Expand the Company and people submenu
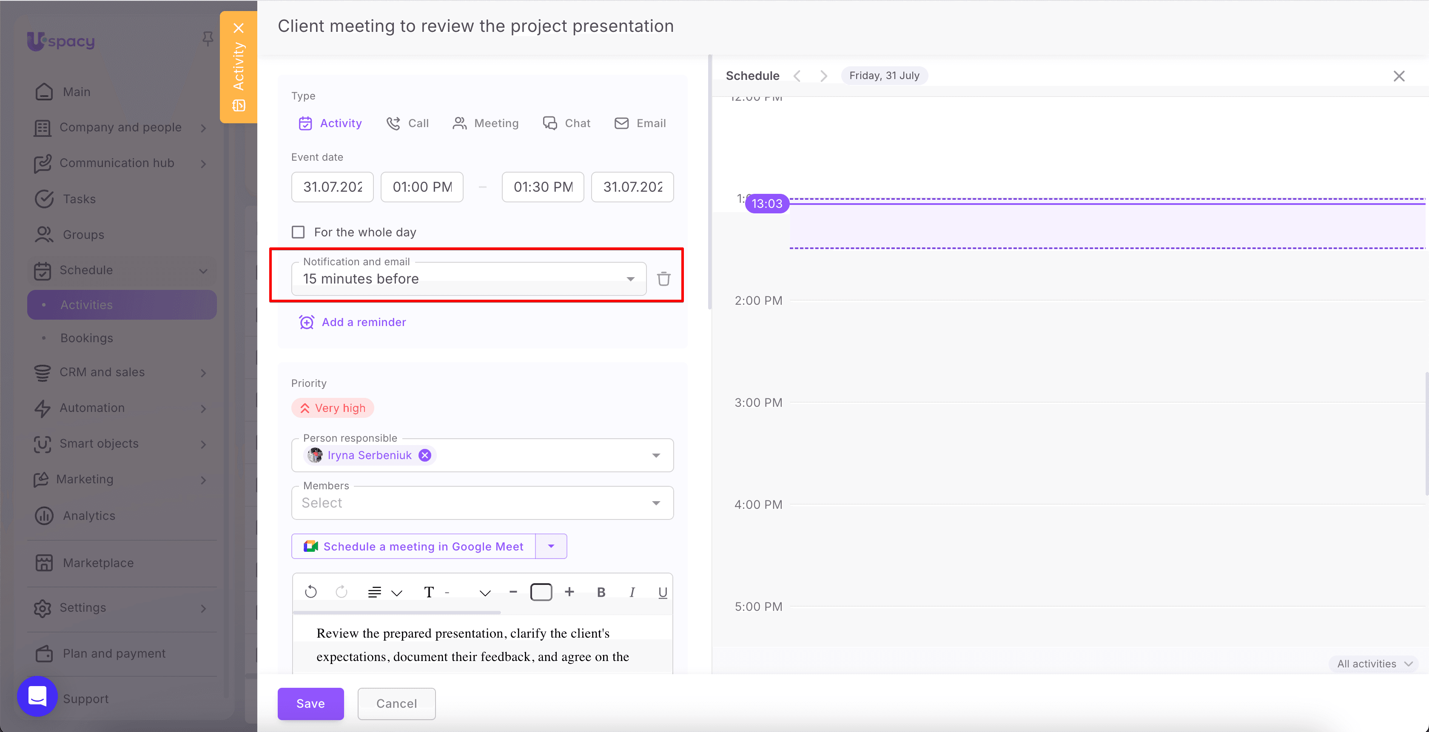This screenshot has width=1429, height=732. click(204, 128)
